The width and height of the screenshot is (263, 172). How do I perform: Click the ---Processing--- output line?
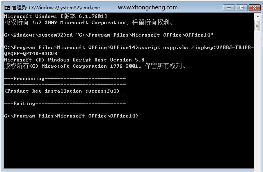pos(65,79)
